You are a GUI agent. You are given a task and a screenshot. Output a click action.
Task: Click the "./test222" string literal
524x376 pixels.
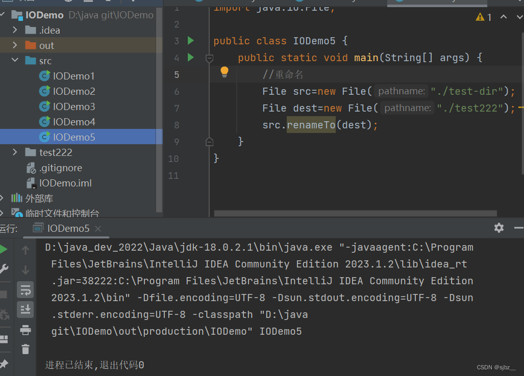tap(470, 108)
